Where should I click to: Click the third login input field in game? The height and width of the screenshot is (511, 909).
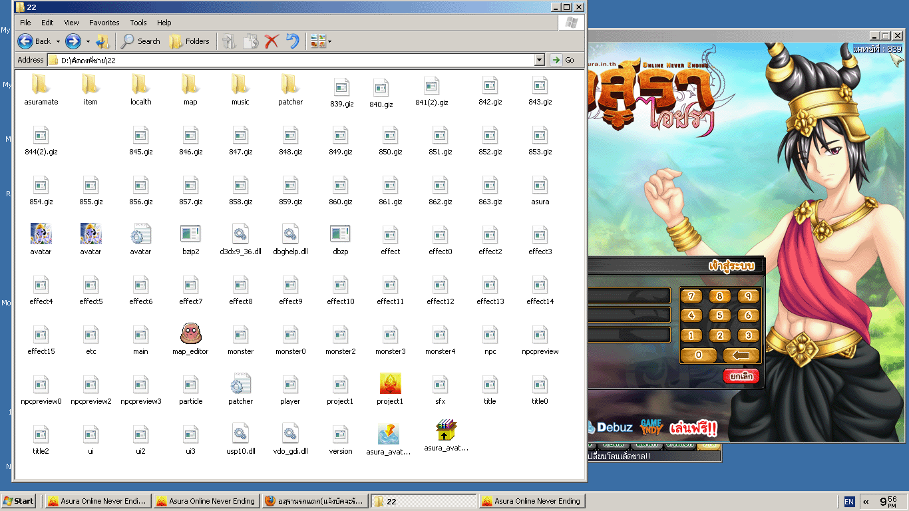pyautogui.click(x=630, y=335)
